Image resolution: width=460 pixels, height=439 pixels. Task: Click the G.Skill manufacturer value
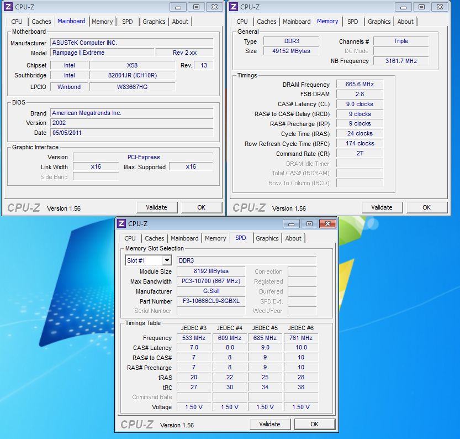tap(211, 291)
